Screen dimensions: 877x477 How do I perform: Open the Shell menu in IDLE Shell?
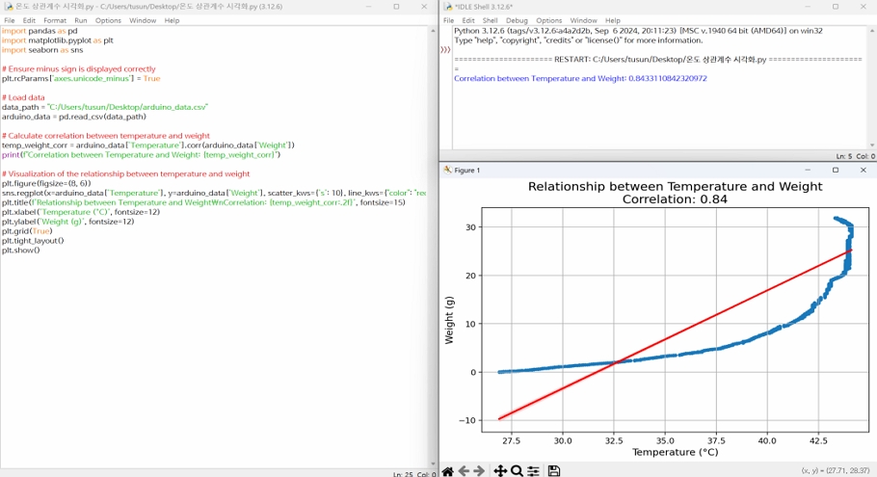[x=490, y=20]
